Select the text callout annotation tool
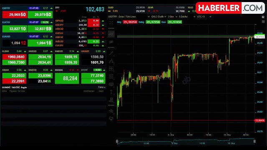 pyautogui.click(x=111, y=84)
